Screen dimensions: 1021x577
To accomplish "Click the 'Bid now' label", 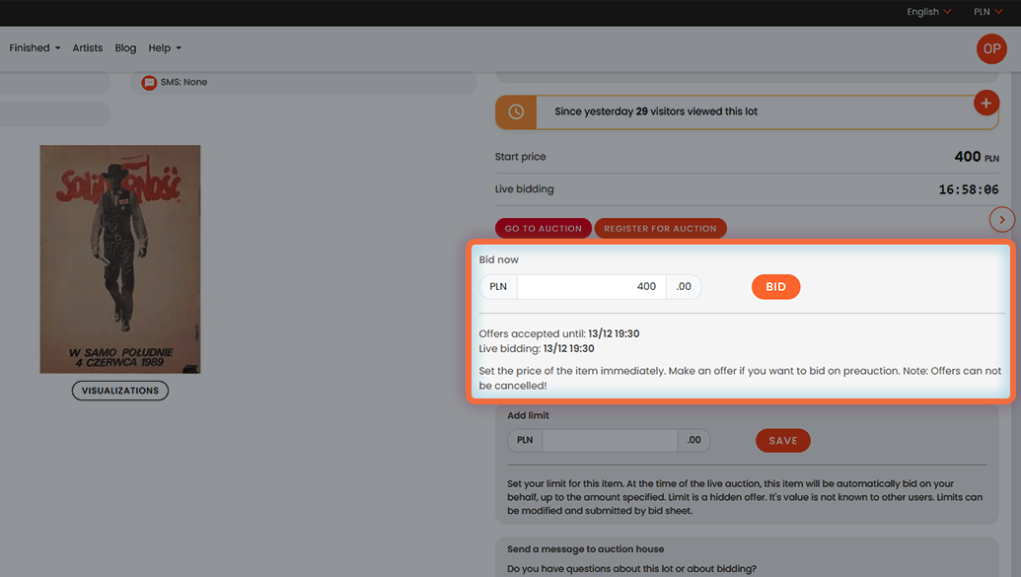I will click(498, 259).
